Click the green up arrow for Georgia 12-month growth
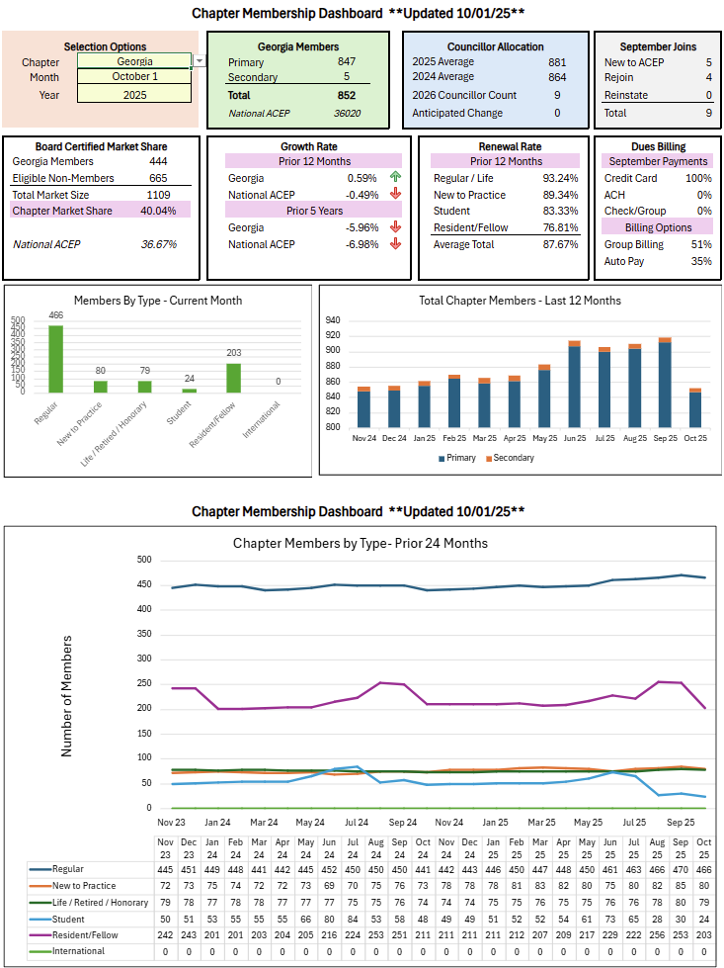The width and height of the screenshot is (724, 968). coord(395,178)
